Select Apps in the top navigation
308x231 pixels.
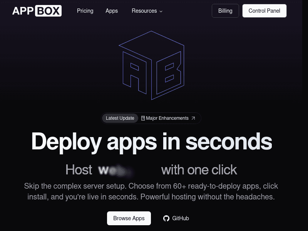112,11
